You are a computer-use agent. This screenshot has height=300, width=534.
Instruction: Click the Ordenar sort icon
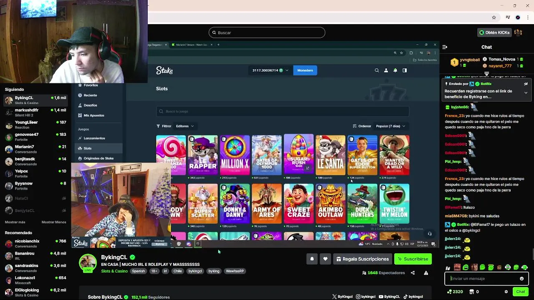click(355, 126)
